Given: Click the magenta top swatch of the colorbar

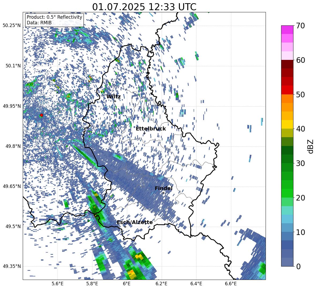Looking at the screenshot, I should pyautogui.click(x=287, y=30).
